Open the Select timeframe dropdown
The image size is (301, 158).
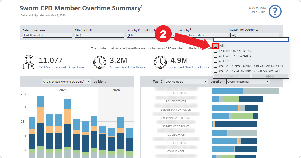(x=48, y=35)
